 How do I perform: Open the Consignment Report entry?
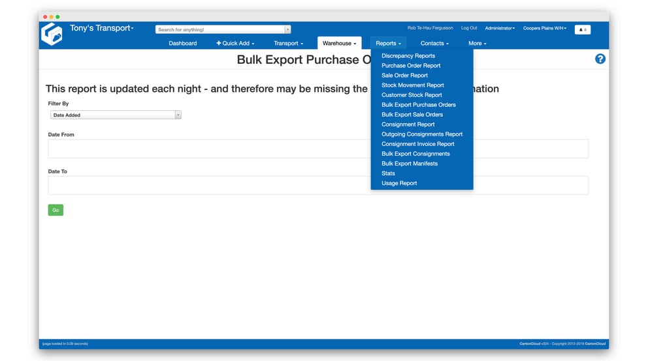[x=408, y=124]
